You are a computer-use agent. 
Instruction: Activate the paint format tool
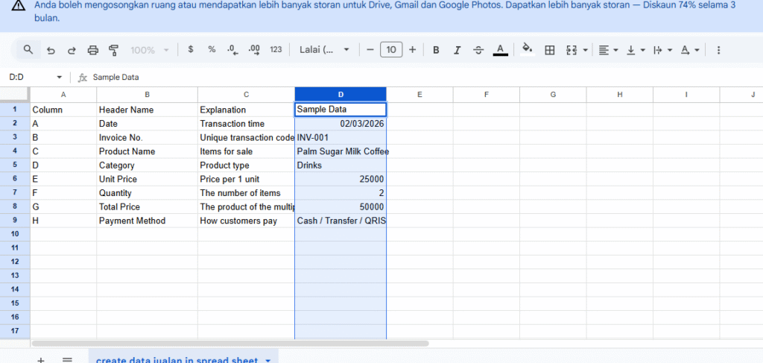coord(114,50)
